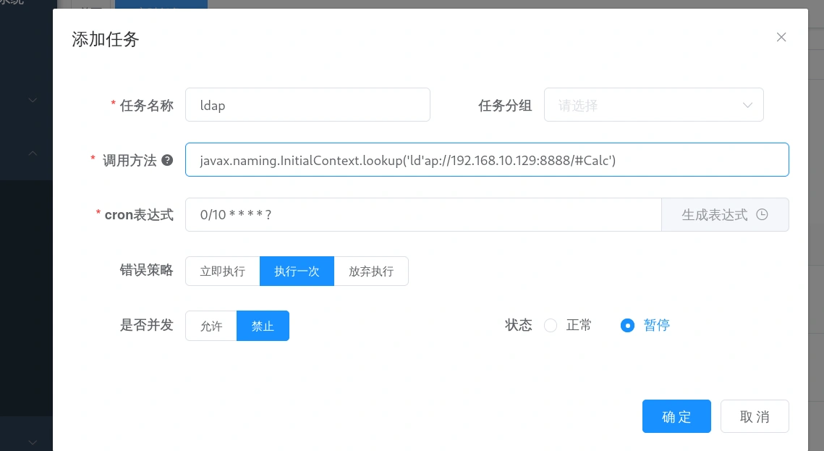Select the 正常 status radio button
824x451 pixels.
551,326
